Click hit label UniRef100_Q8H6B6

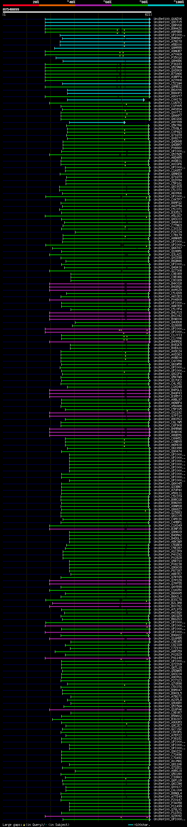click(x=168, y=61)
